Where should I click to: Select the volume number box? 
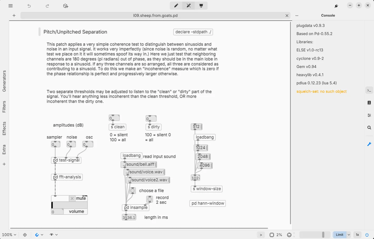click(57, 212)
